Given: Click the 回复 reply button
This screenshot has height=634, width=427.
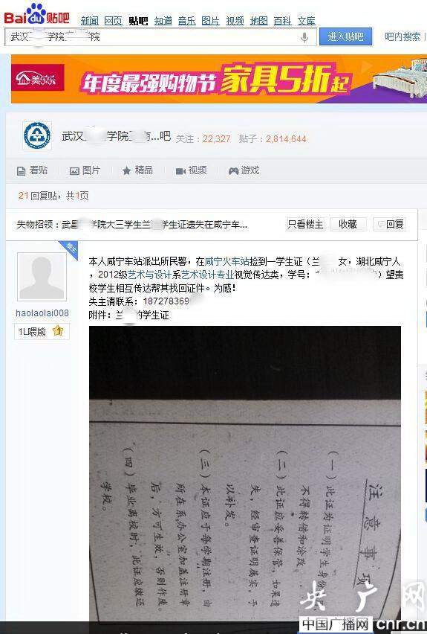Looking at the screenshot, I should tap(390, 224).
